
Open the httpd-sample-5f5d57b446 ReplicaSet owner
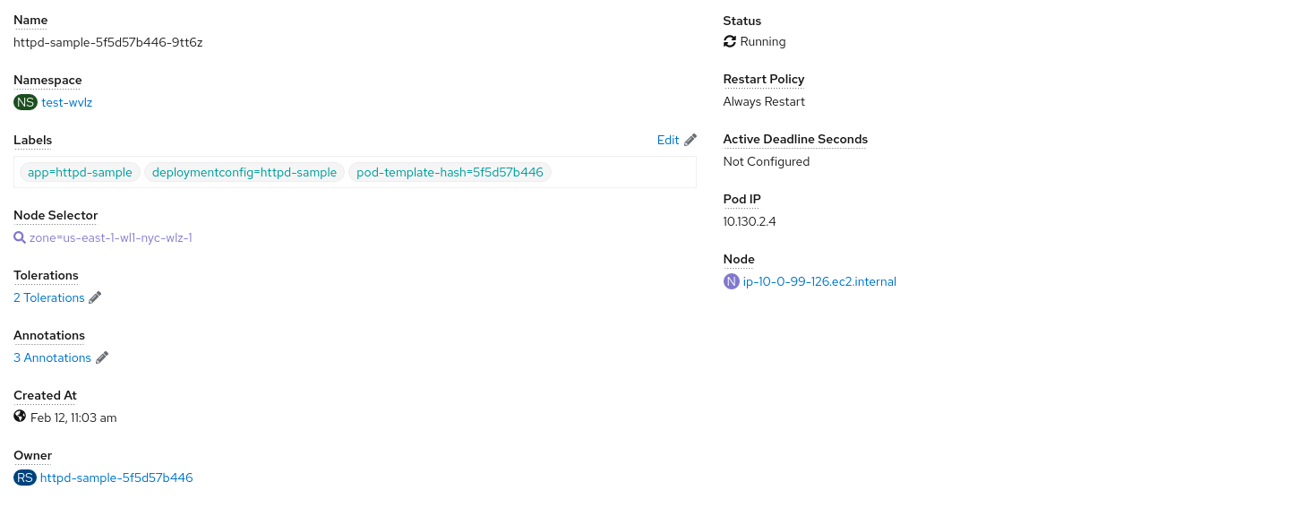[x=115, y=478]
